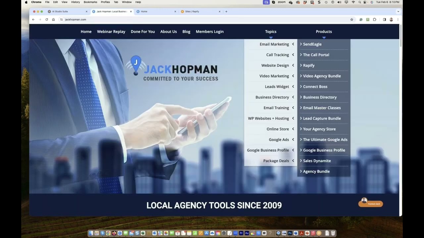Expand the Google Ads topic arrow
424x238 pixels.
pos(293,139)
